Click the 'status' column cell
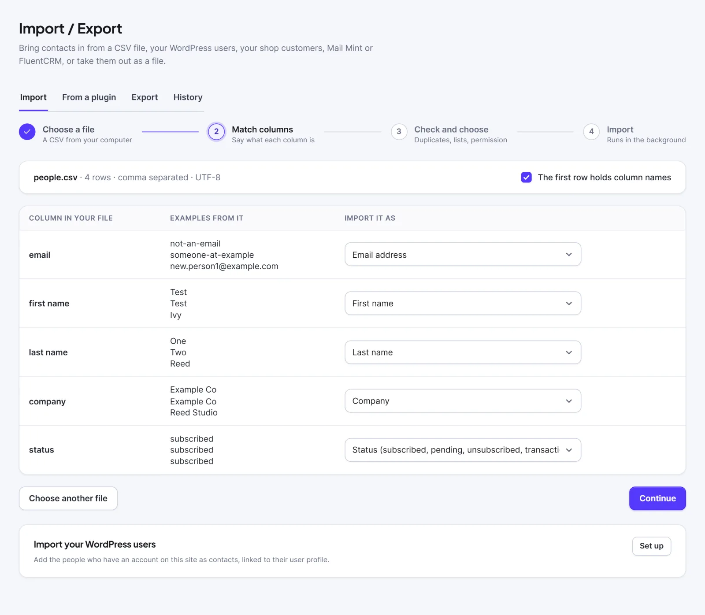 (x=41, y=450)
